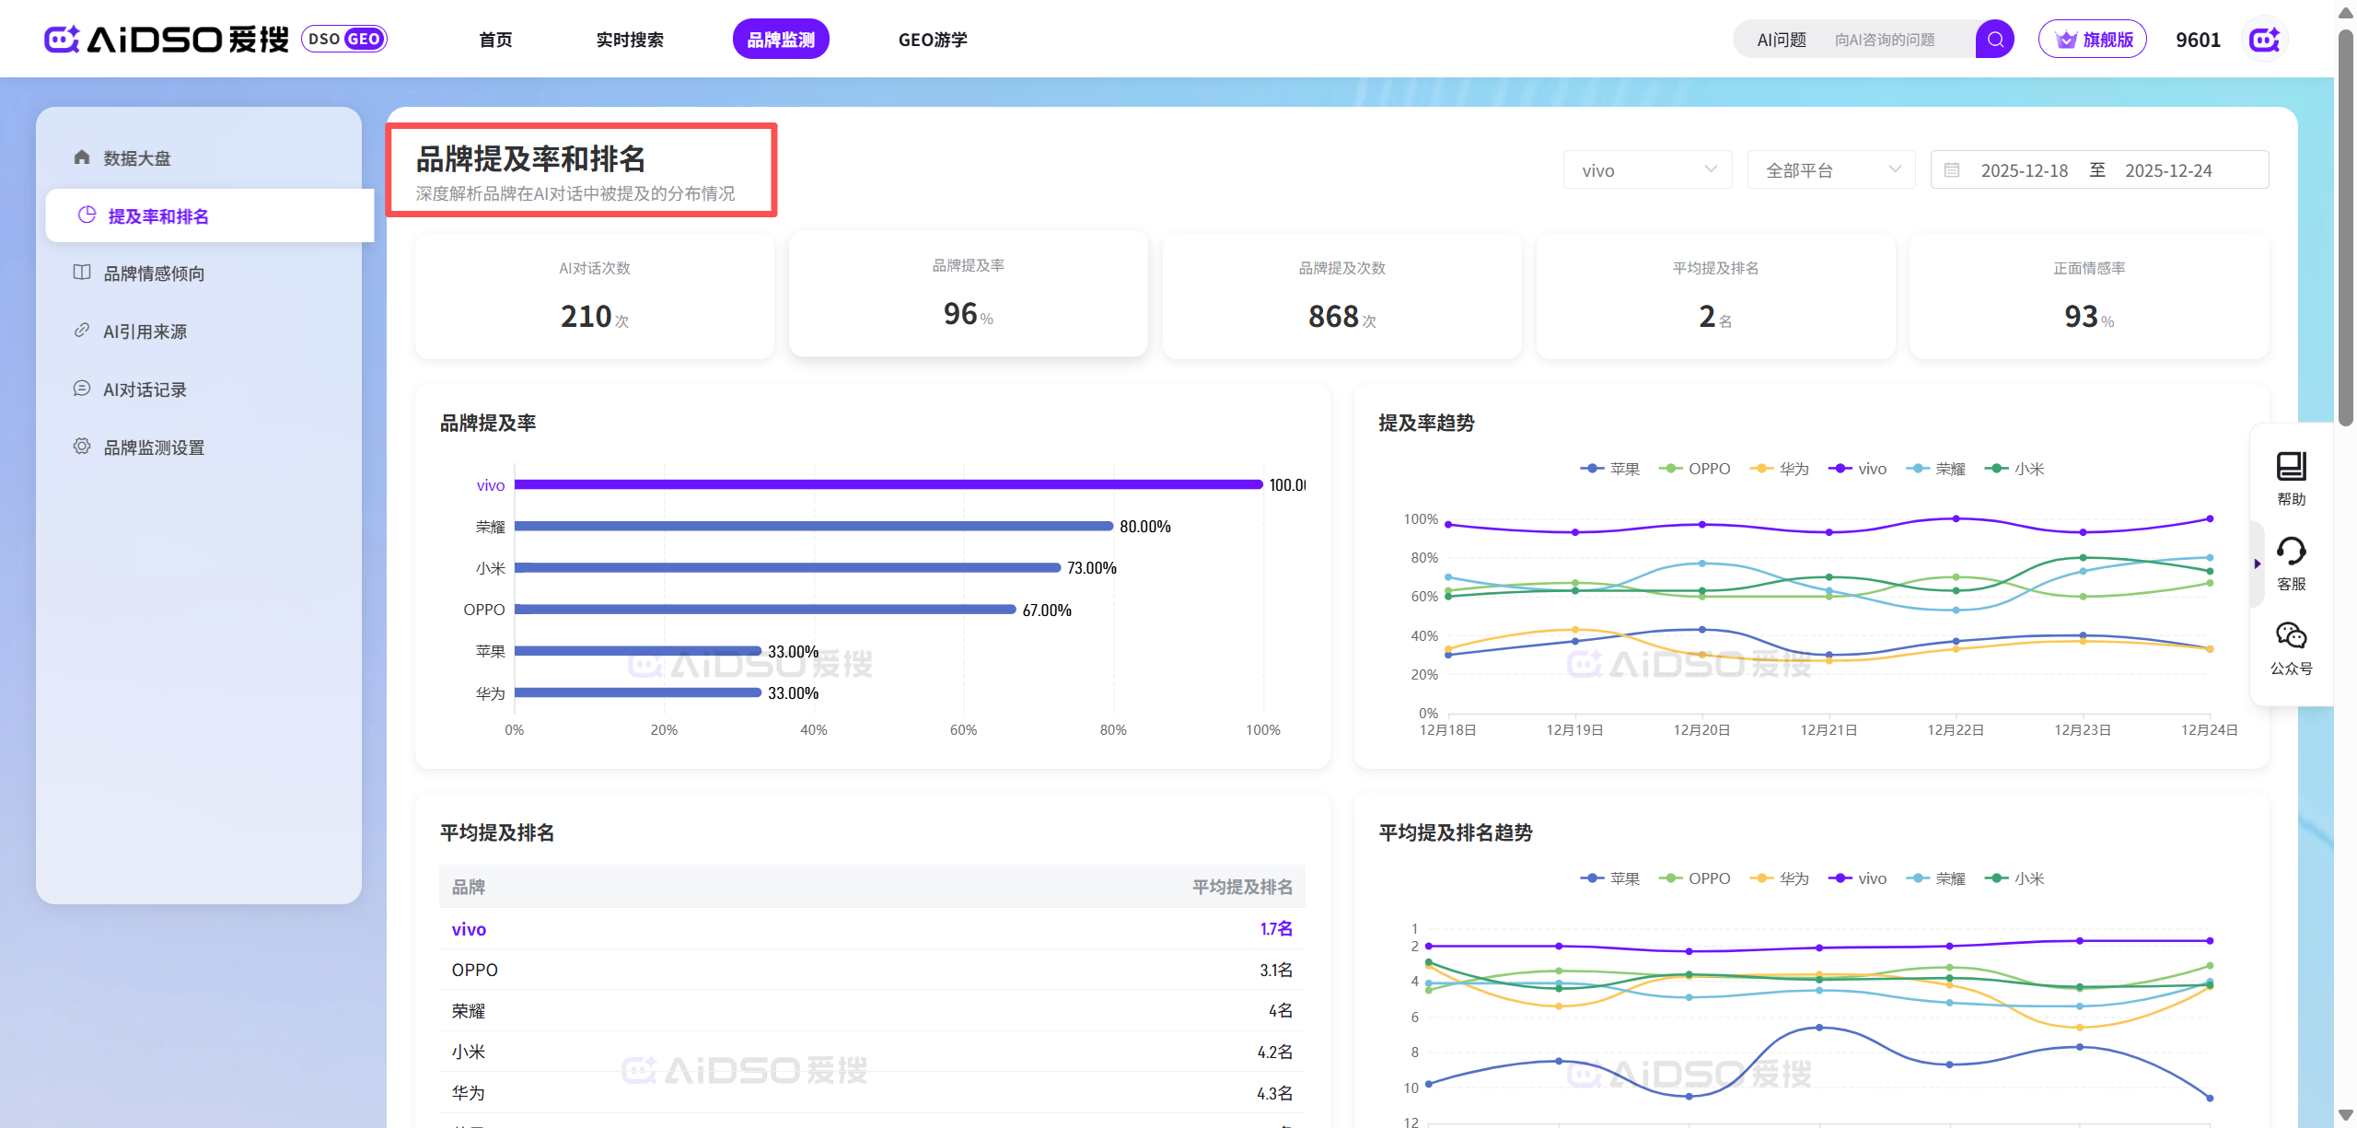
Task: Open 品牌监测设置 gear icon
Action: pos(82,447)
